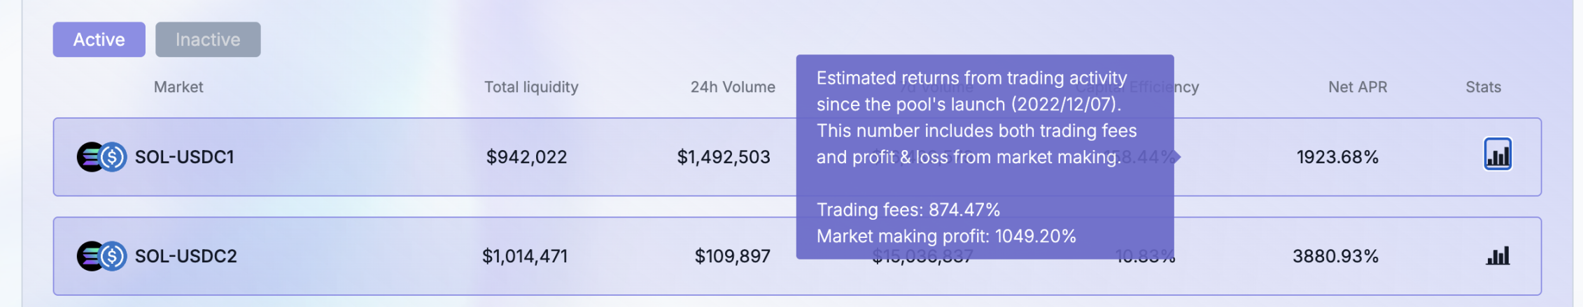Select the SOL-USDC1 market name
Viewport: 1583px width, 307px height.
pyautogui.click(x=184, y=157)
